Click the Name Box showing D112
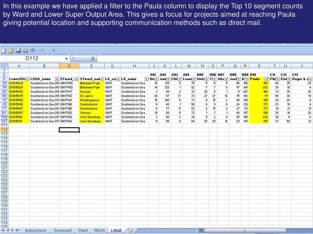Image resolution: width=313 pixels, height=234 pixels. (x=32, y=58)
